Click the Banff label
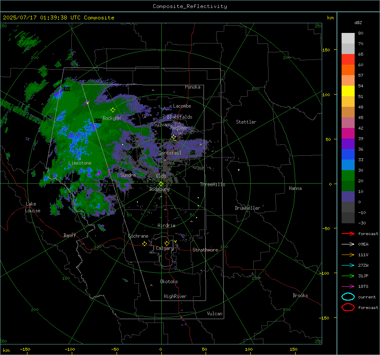The image size is (380, 355). click(x=70, y=235)
